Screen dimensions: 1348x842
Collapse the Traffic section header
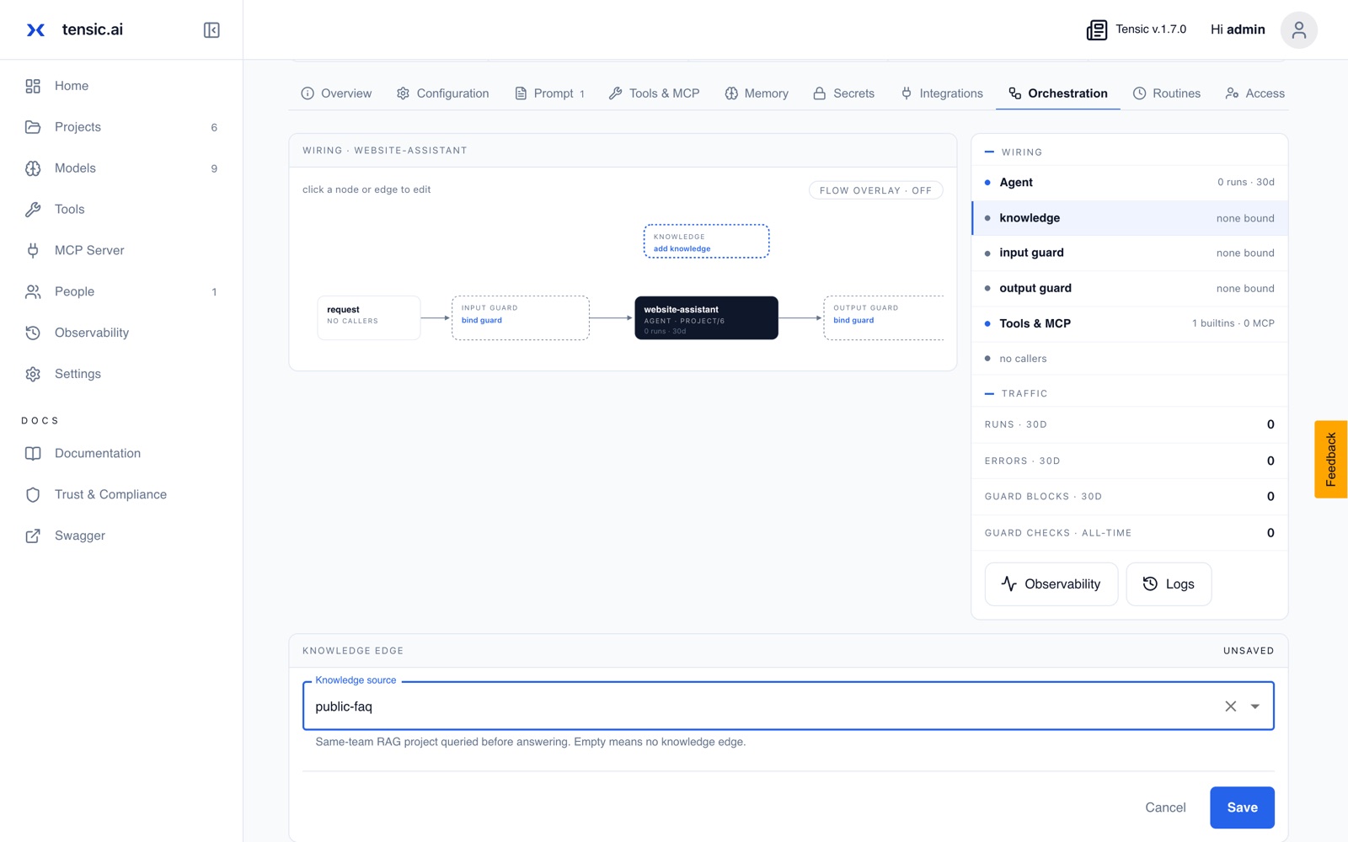1016,393
